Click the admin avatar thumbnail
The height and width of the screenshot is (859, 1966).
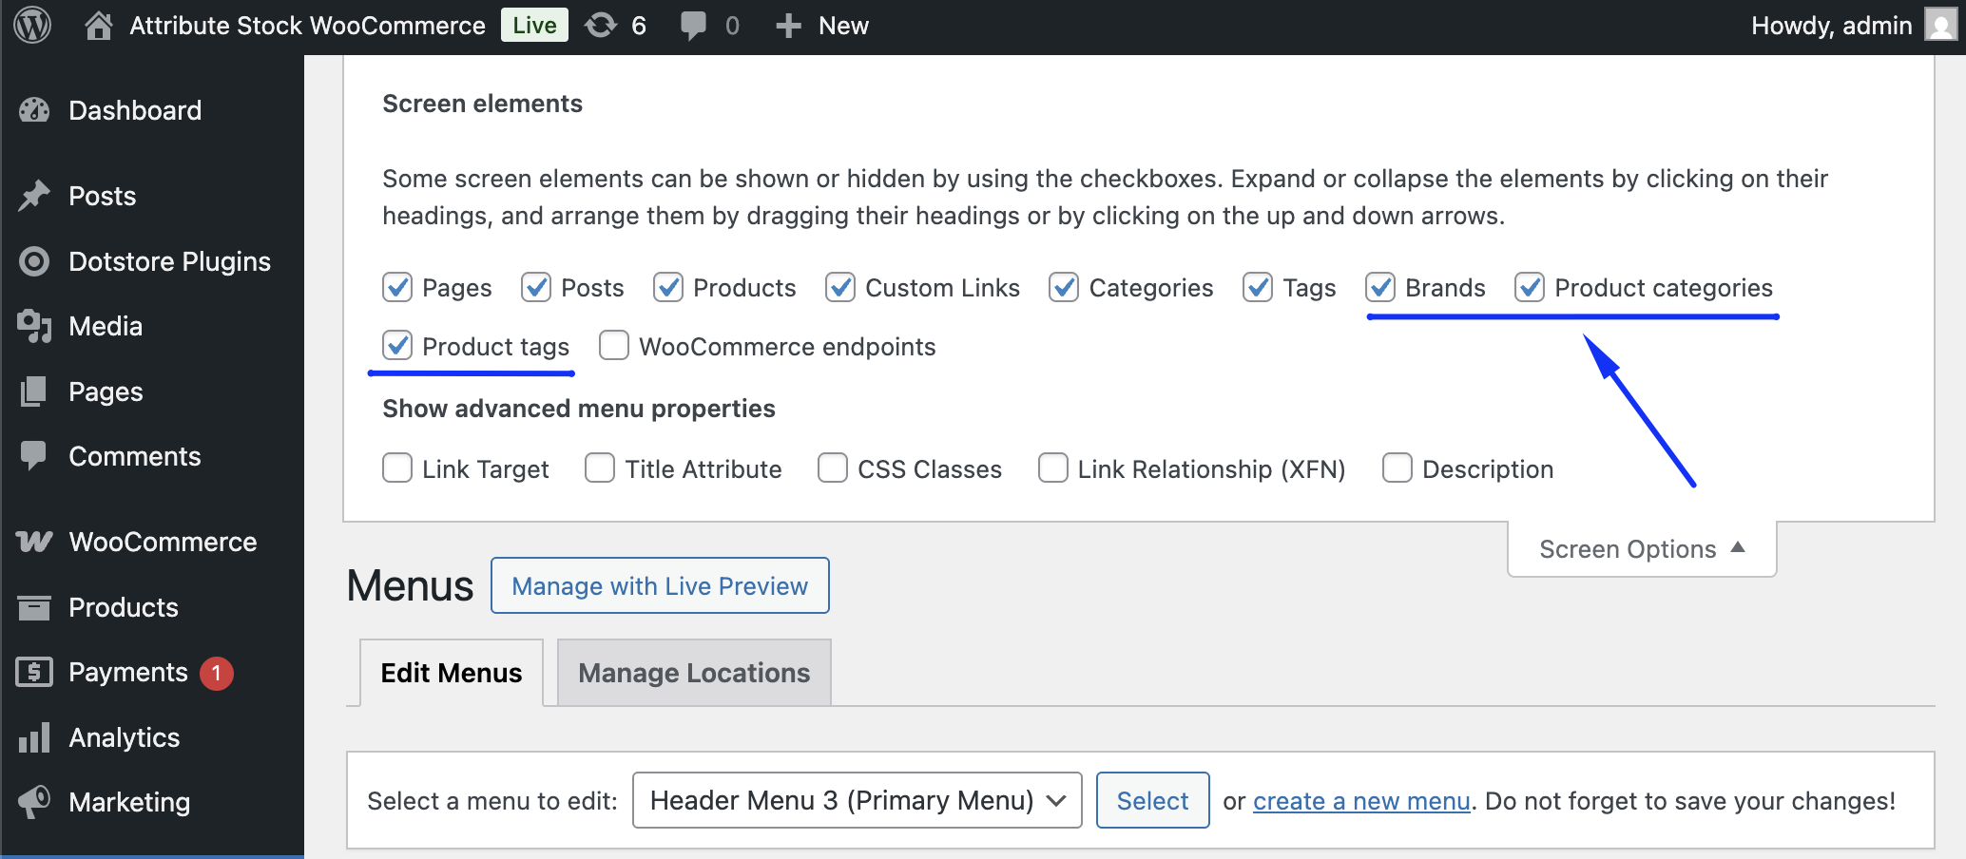(1940, 25)
